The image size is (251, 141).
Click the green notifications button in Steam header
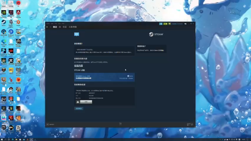[165, 24]
